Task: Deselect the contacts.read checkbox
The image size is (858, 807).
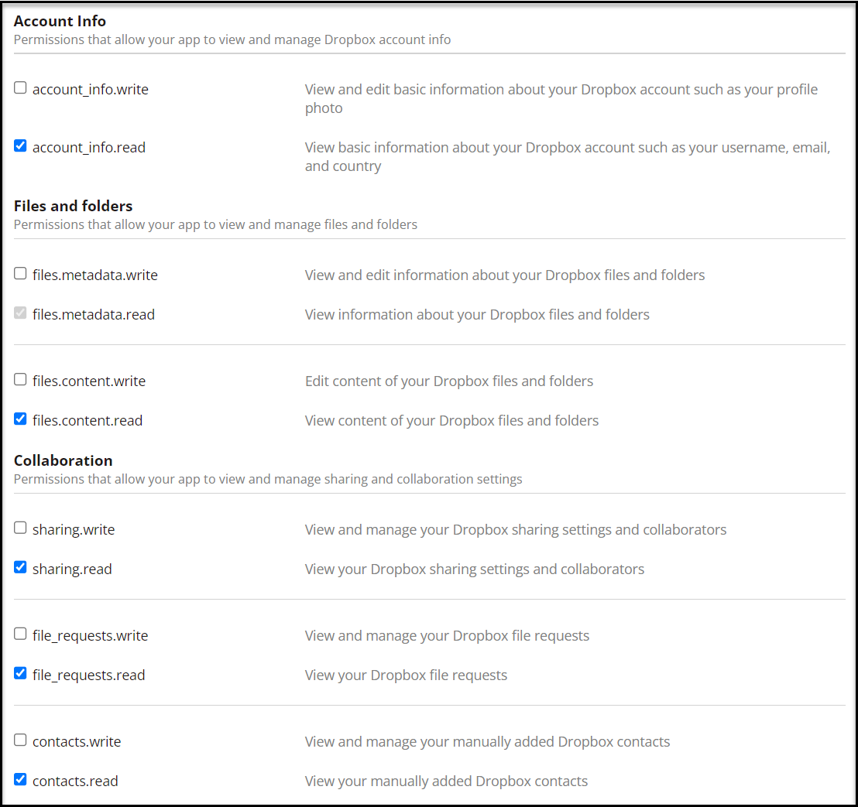Action: (20, 780)
